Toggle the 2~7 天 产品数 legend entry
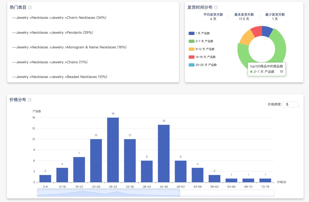Image resolution: width=309 pixels, height=202 pixels. click(x=201, y=41)
